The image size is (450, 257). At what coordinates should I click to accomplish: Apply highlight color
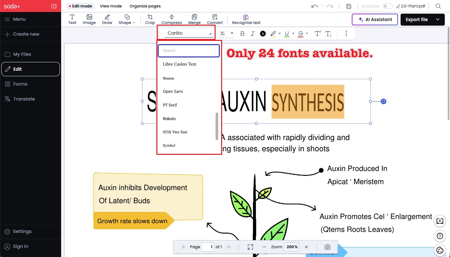click(x=273, y=34)
